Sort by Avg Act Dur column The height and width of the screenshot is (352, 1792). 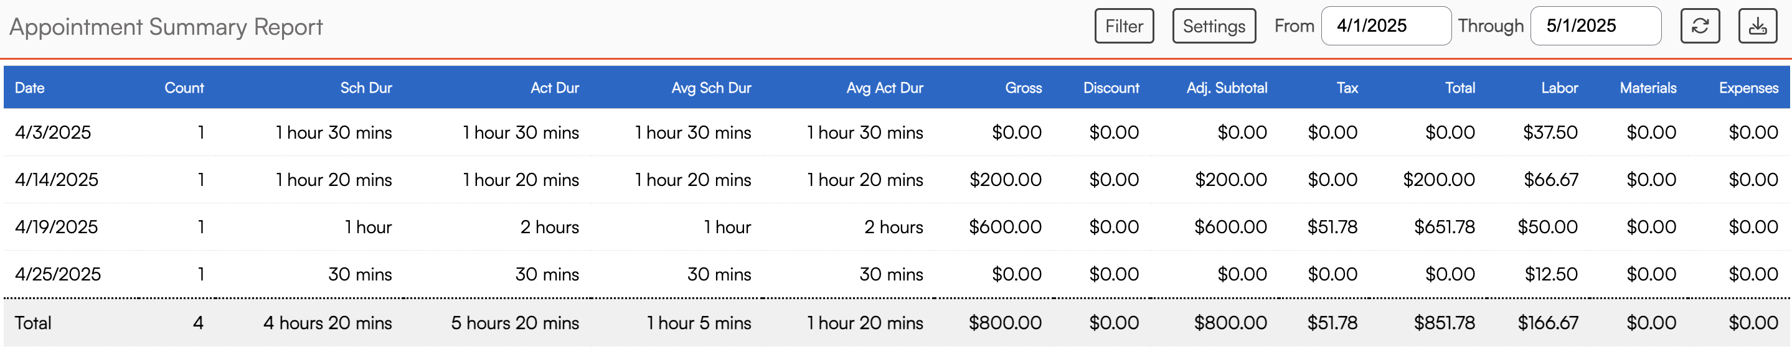[x=884, y=88]
